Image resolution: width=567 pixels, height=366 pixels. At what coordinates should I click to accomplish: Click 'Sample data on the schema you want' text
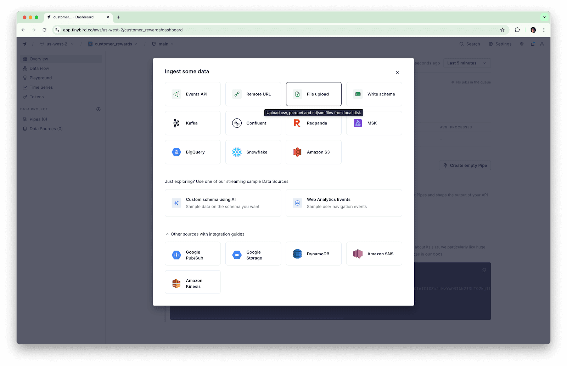(223, 207)
